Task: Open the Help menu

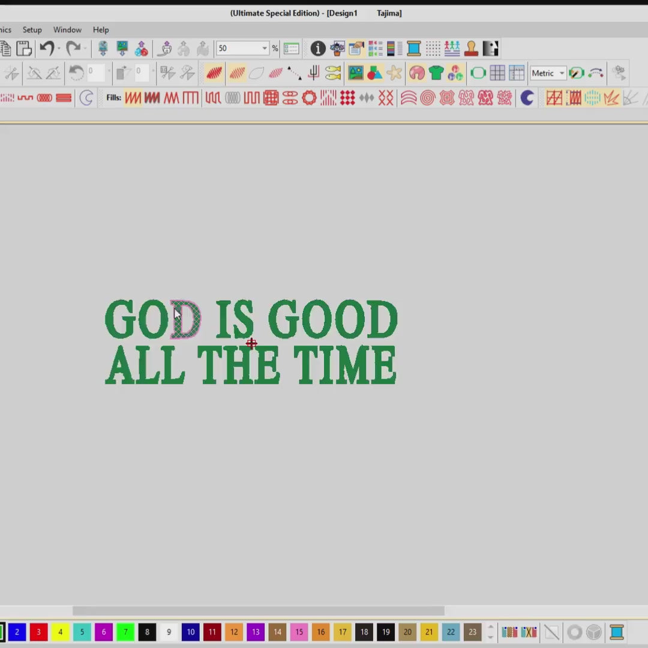Action: pyautogui.click(x=101, y=30)
